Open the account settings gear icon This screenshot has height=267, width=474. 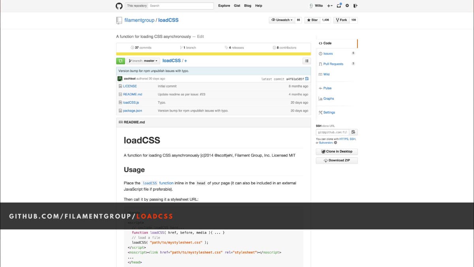[x=347, y=6]
